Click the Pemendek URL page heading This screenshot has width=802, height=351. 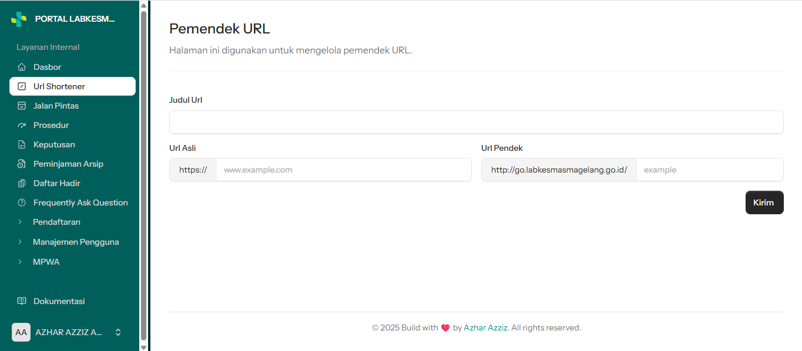(x=220, y=28)
